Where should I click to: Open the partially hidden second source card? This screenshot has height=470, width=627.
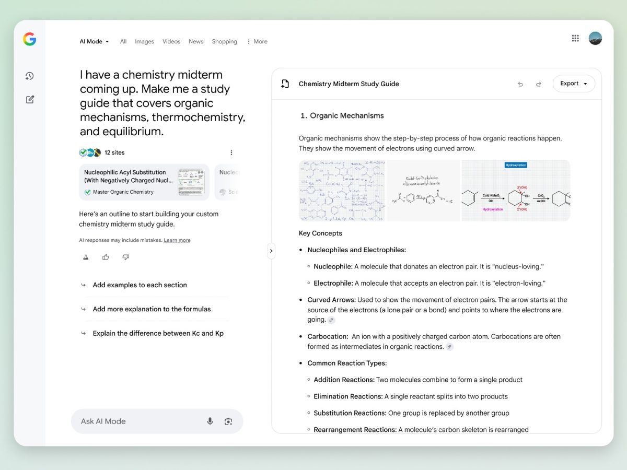pos(227,182)
